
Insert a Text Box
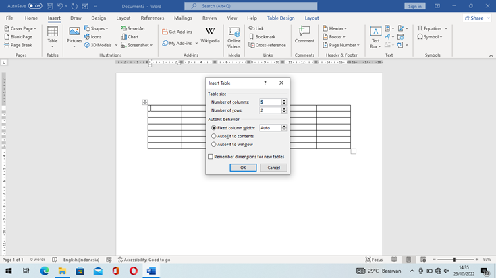pos(375,38)
